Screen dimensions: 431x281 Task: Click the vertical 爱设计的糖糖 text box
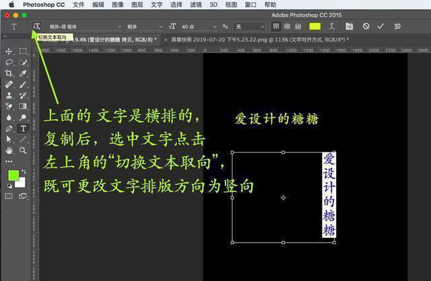pyautogui.click(x=329, y=194)
